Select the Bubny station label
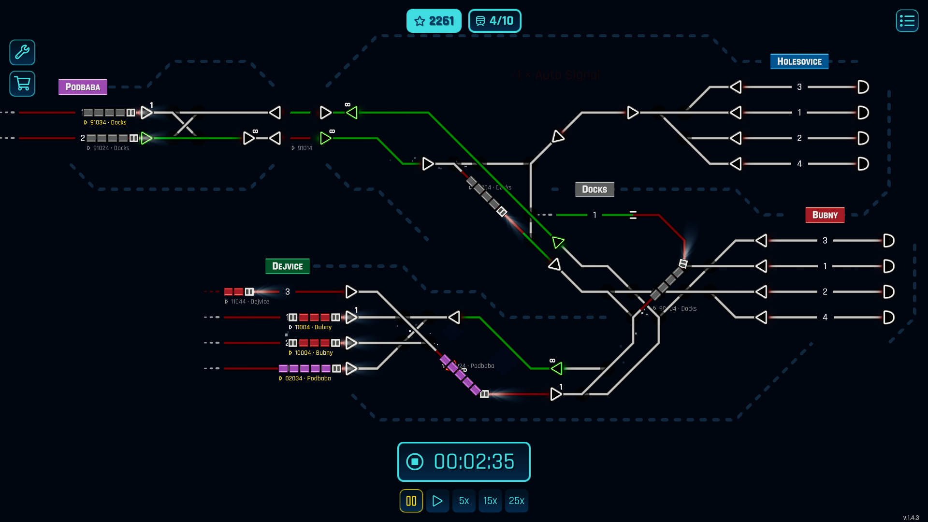Image resolution: width=928 pixels, height=522 pixels. 825,215
